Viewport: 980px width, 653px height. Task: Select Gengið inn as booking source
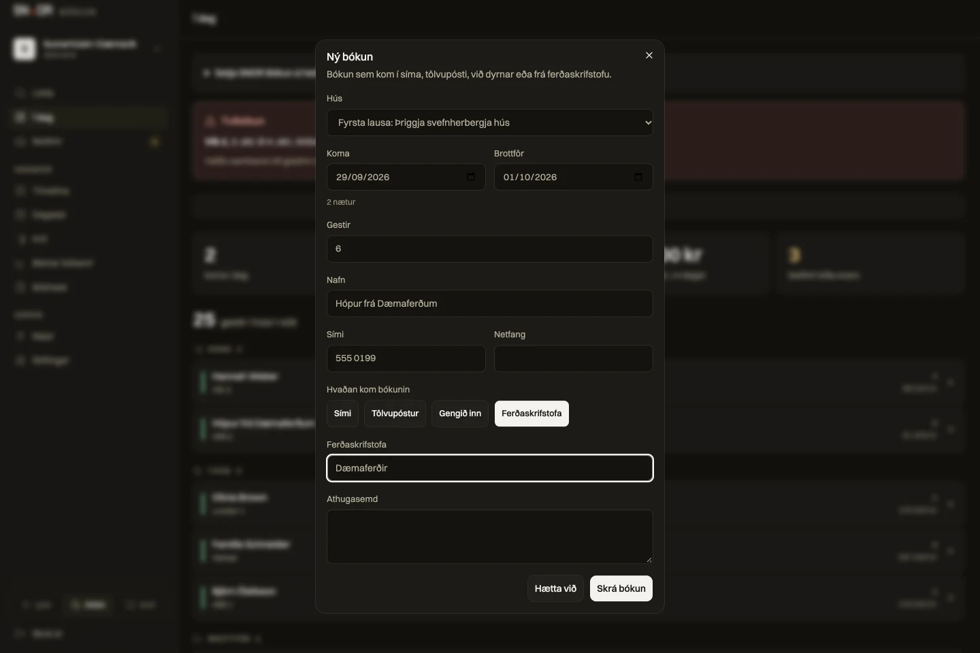click(460, 414)
